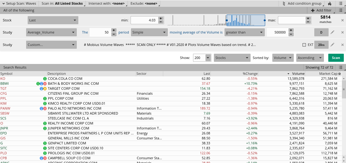Edit the Average_Volume study with pencil icon
This screenshot has width=346, height=163.
(333, 32)
